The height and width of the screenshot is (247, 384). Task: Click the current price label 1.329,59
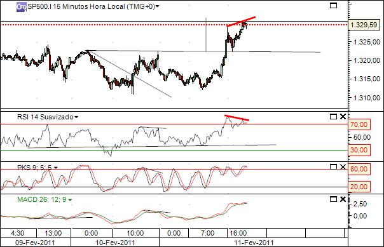[x=364, y=25]
